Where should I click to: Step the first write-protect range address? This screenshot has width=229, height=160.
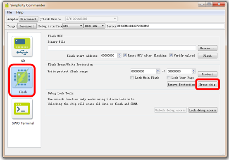point(158,71)
